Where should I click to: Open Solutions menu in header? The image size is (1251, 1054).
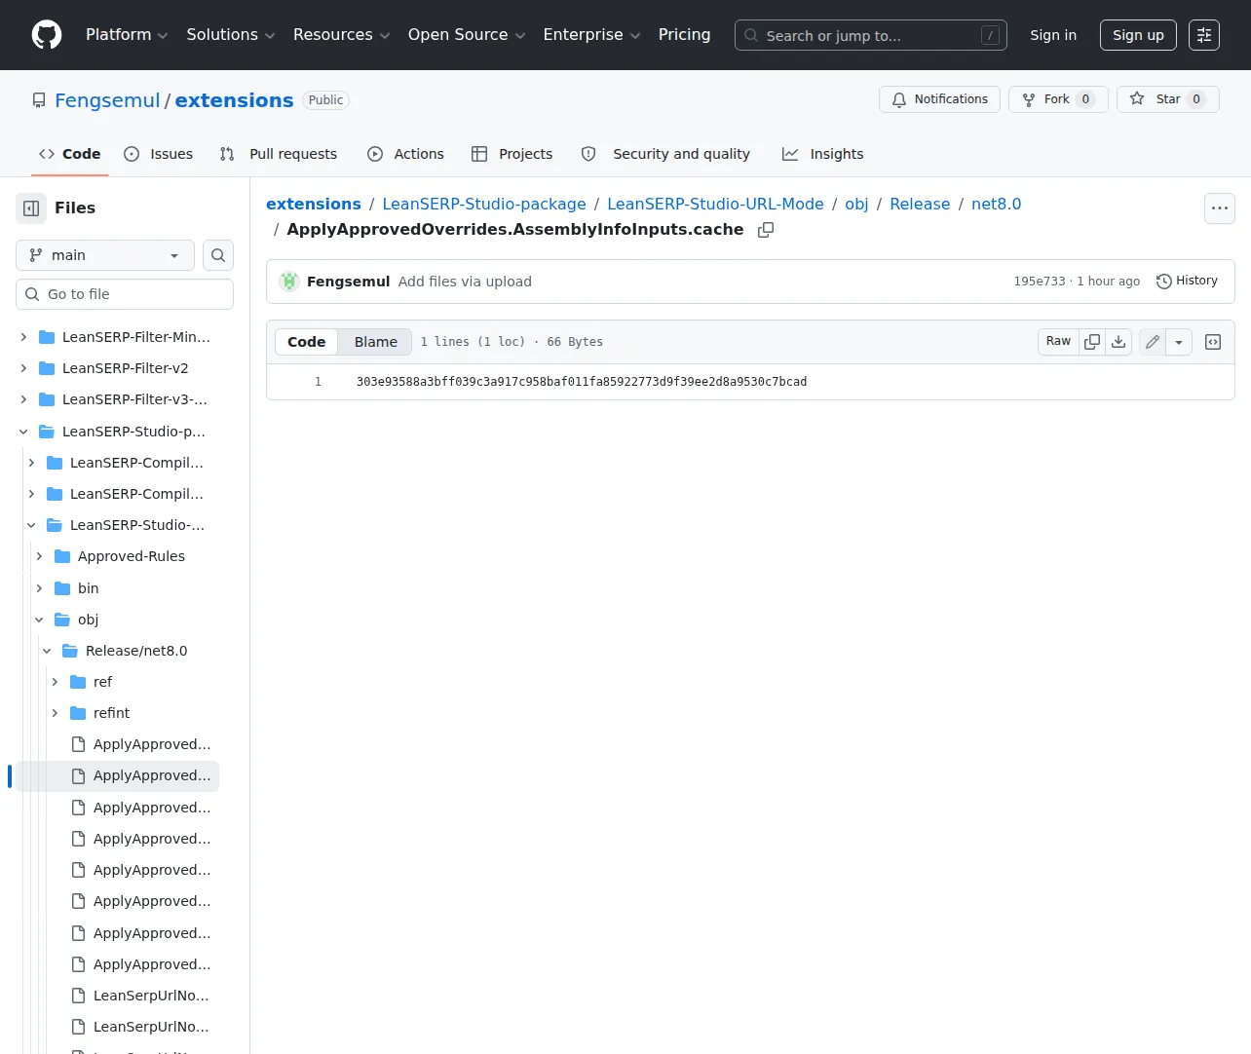pyautogui.click(x=231, y=35)
